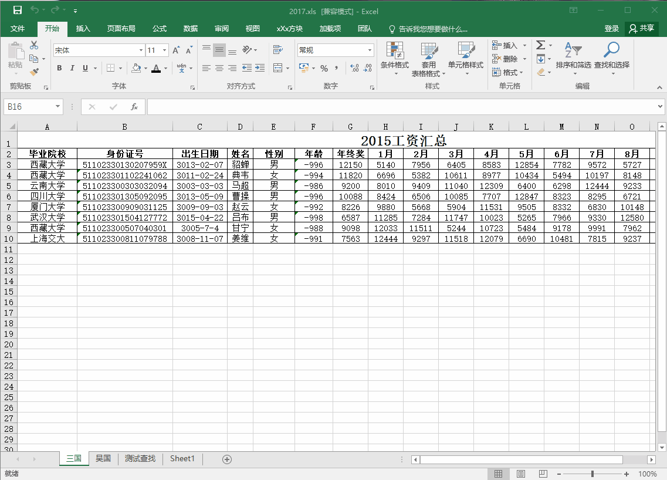Open 查找和选择 find and select menu
This screenshot has height=480, width=667.
pos(612,59)
